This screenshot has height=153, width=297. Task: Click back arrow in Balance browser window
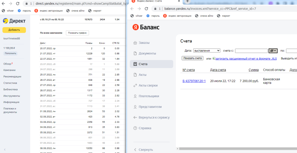point(132,9)
